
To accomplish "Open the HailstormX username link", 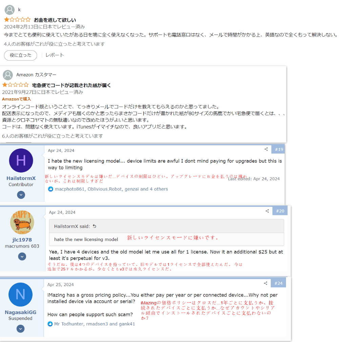I will (21, 178).
